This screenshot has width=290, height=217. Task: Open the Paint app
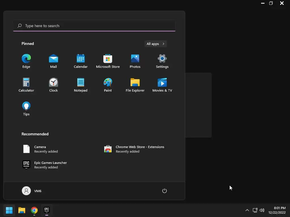click(x=108, y=85)
